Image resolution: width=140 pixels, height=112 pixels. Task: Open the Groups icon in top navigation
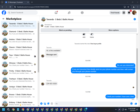[82, 13]
